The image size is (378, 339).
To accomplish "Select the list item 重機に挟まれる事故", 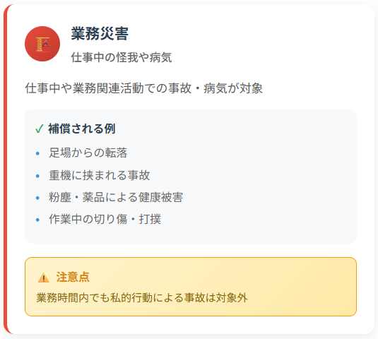I will [x=100, y=175].
